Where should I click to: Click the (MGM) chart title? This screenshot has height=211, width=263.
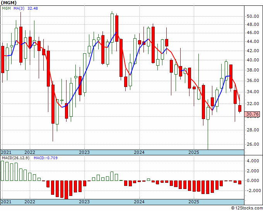(9, 3)
